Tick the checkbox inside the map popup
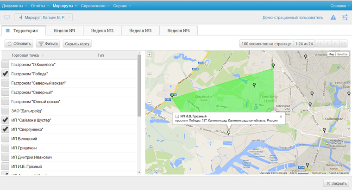Image resolution: width=352 pixels, height=190 pixels. (177, 116)
